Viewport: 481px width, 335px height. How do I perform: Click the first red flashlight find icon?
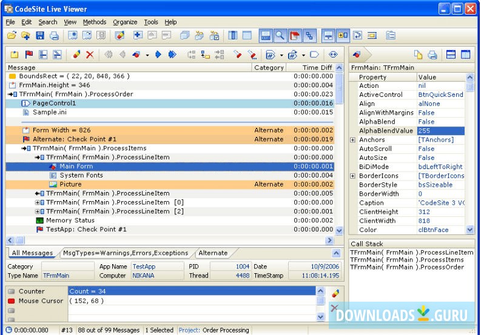click(x=237, y=55)
